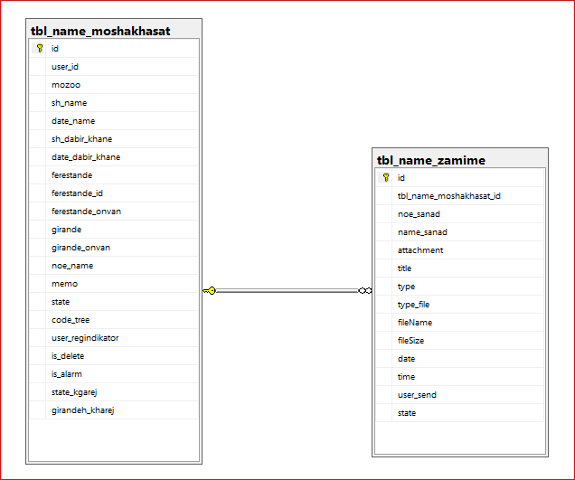The image size is (575, 480).
Task: Select the user_id column
Action: (114, 66)
